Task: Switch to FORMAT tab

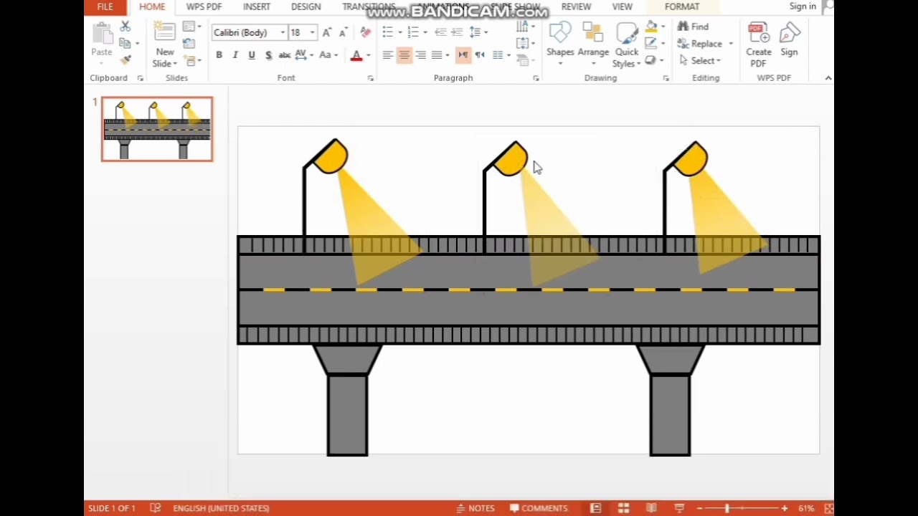Action: click(x=682, y=7)
